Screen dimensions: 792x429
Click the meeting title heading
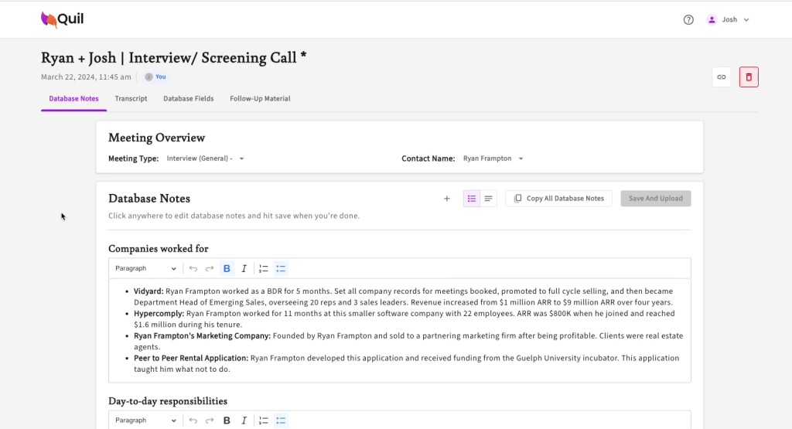point(174,57)
